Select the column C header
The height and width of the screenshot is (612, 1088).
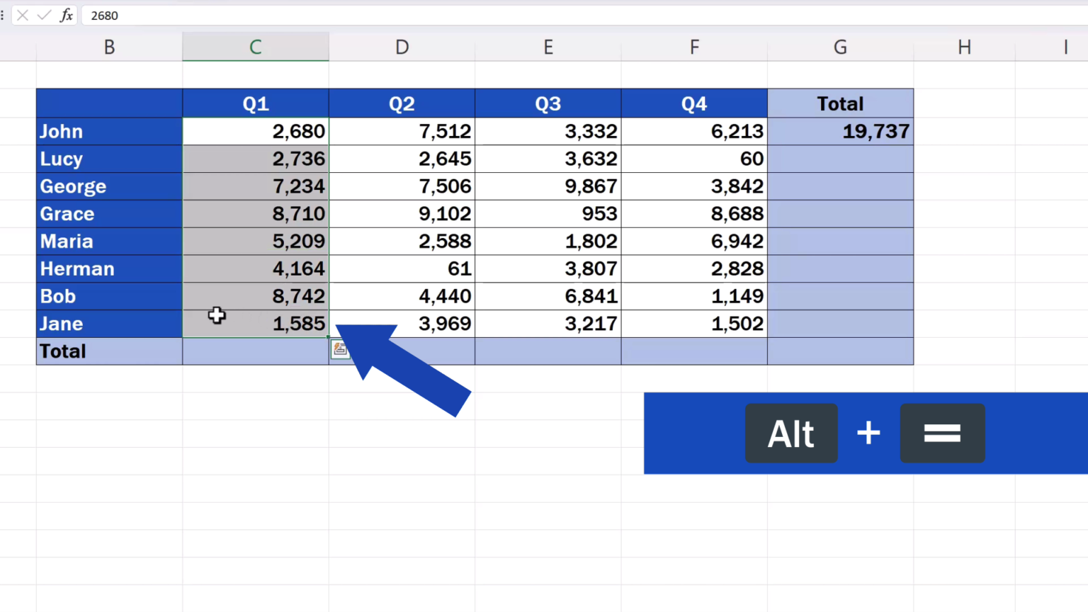point(255,46)
